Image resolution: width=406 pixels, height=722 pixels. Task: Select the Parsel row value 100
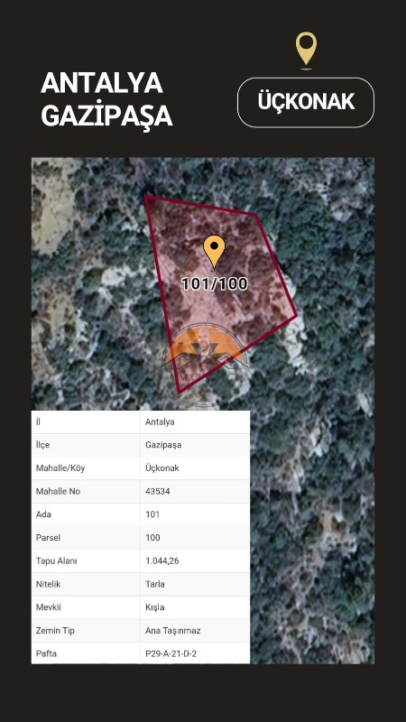[x=152, y=537]
